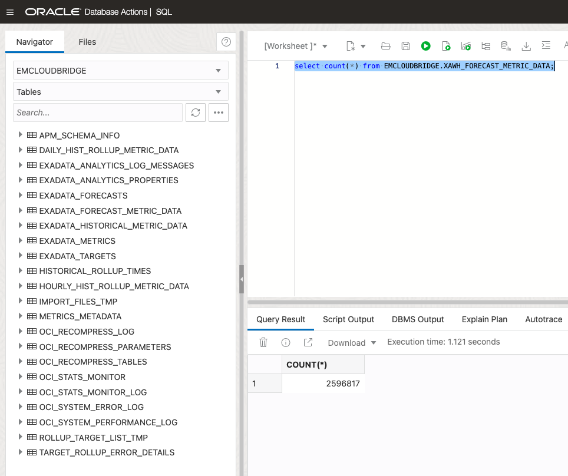Select the OCI_RECOMPRESS_TABLES table

click(x=93, y=362)
